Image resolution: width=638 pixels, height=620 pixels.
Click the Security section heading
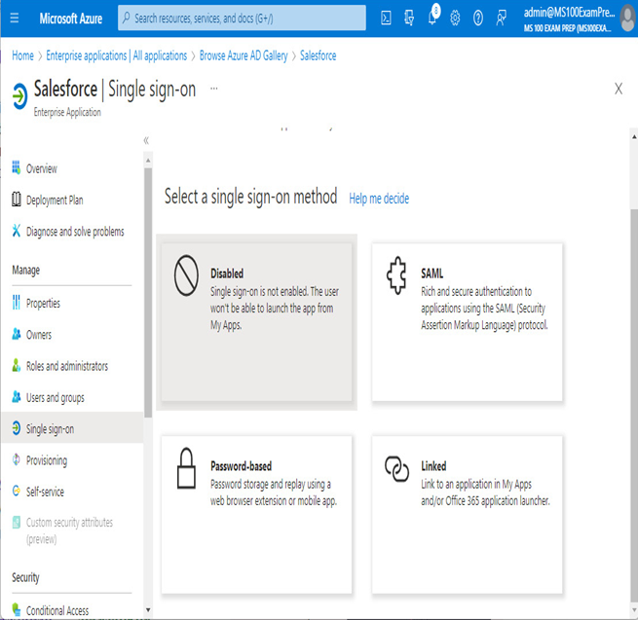pos(25,577)
